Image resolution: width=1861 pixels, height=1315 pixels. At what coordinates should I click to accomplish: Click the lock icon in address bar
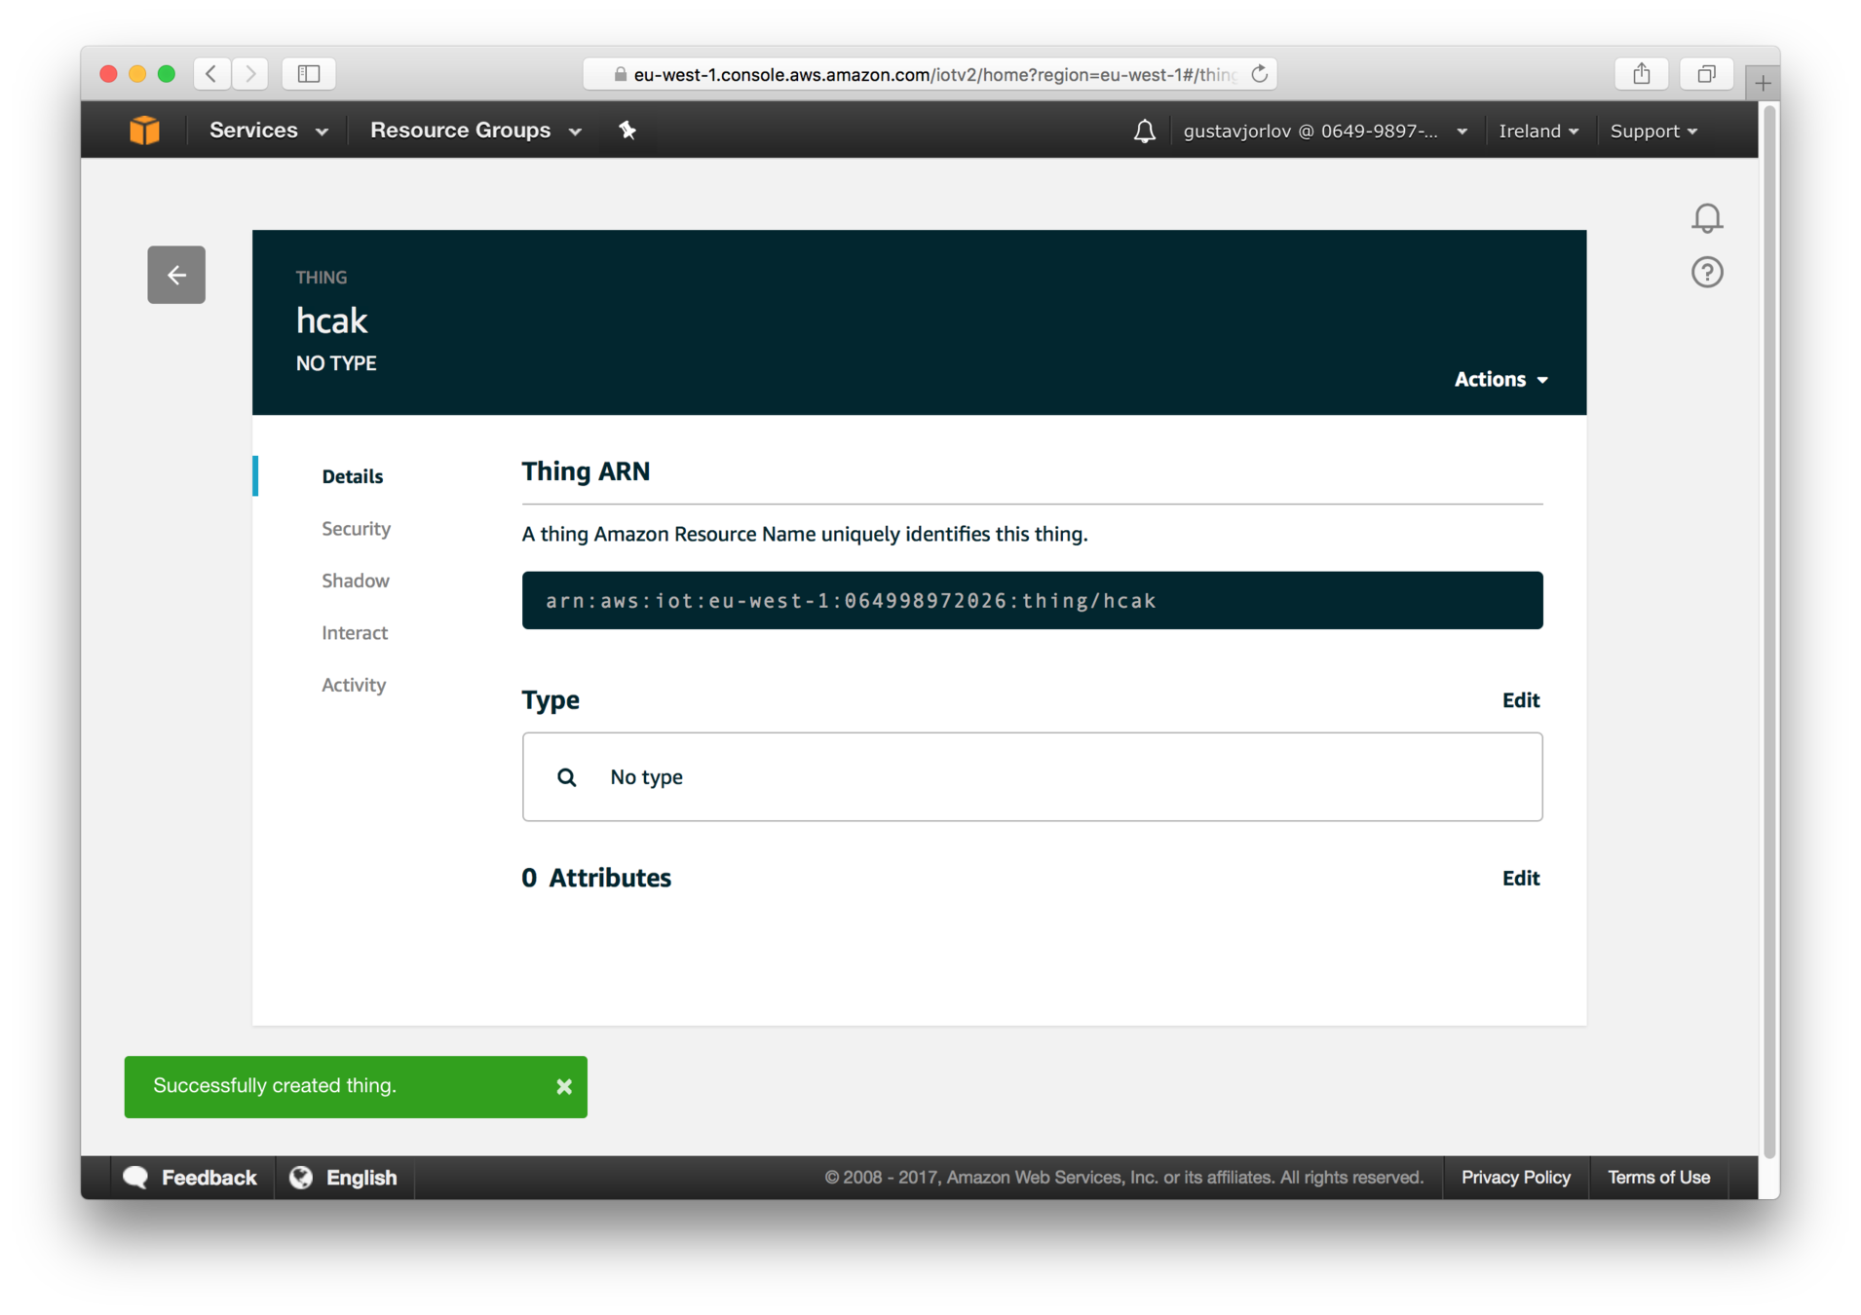pos(620,74)
